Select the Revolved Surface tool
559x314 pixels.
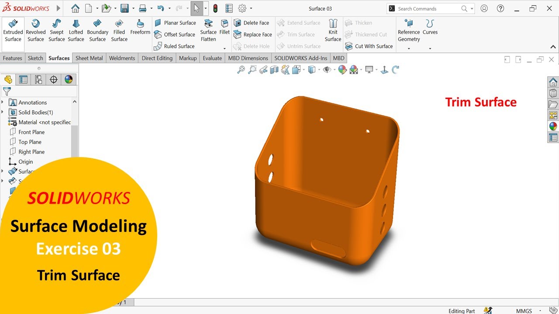[36, 31]
